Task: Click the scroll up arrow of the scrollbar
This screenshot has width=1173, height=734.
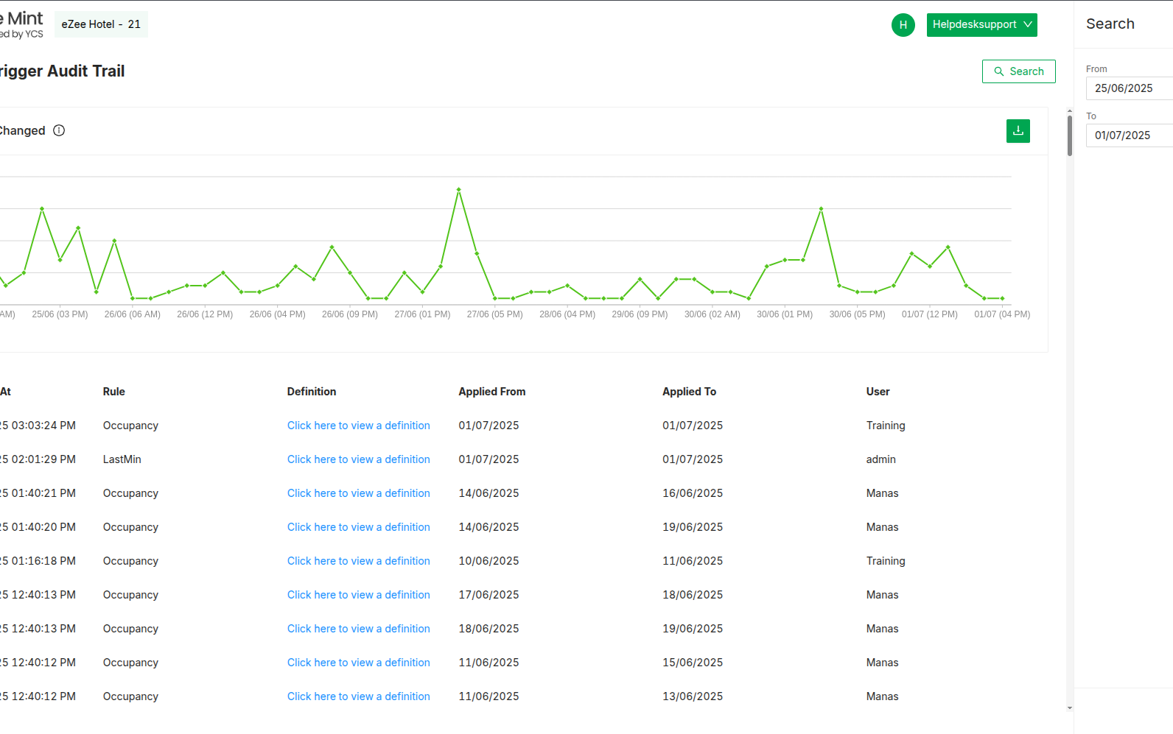Action: [x=1070, y=111]
